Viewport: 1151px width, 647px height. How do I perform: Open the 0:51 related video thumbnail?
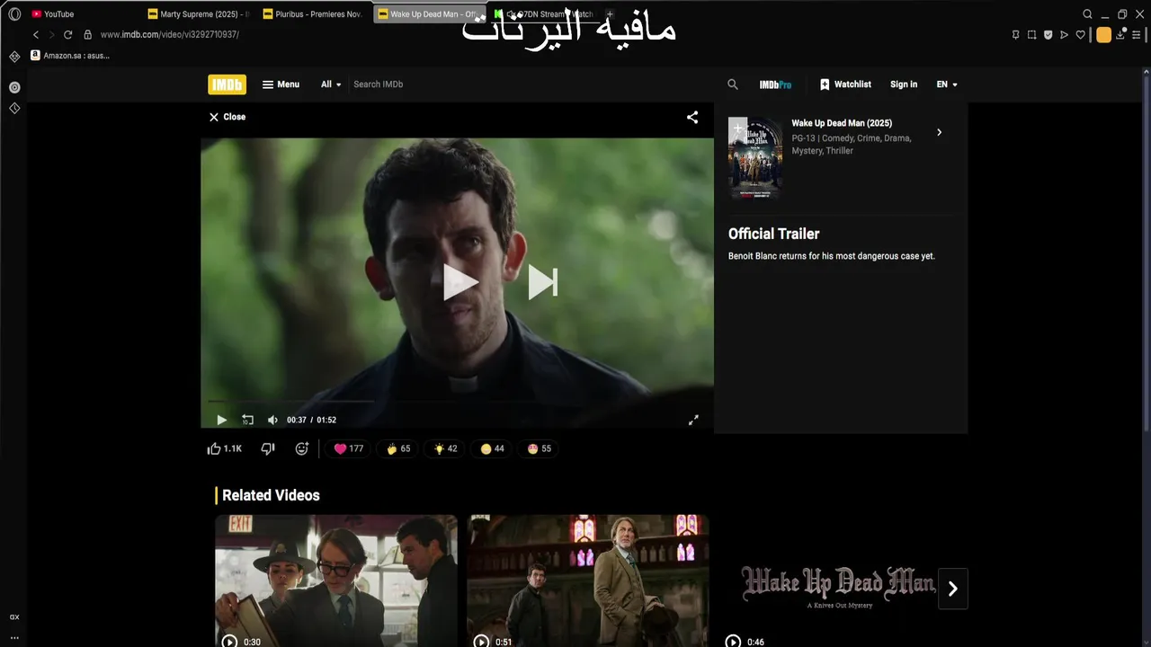(x=588, y=581)
